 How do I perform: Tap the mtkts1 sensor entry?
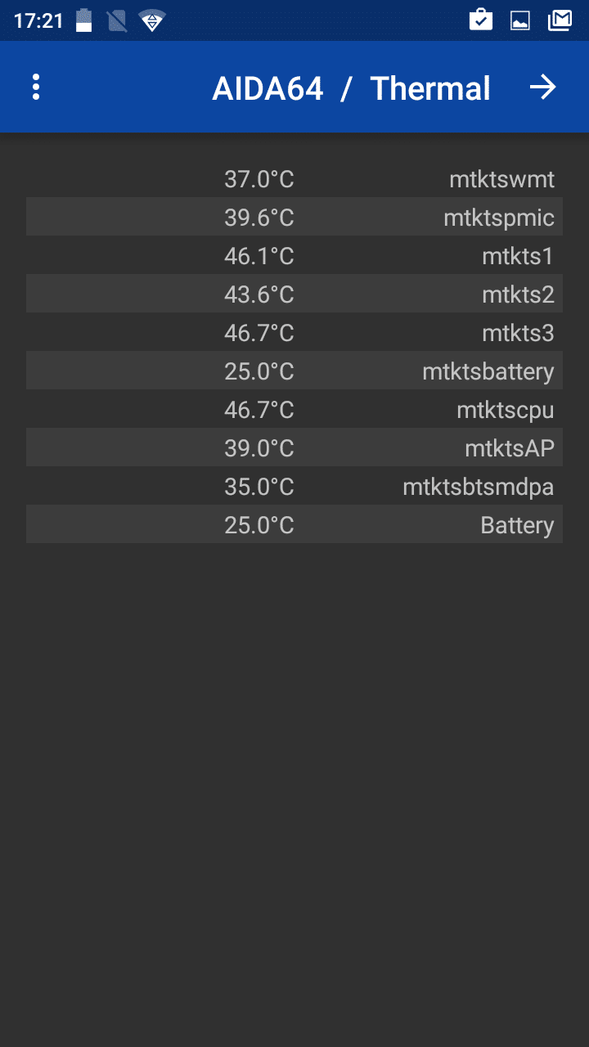[x=294, y=256]
